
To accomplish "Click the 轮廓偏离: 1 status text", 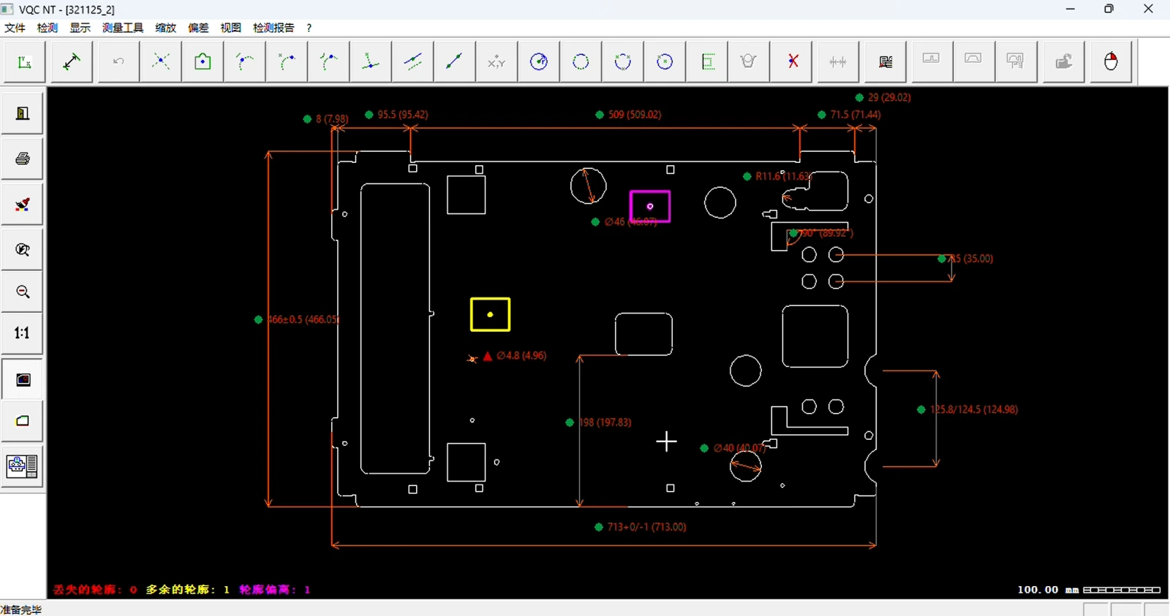I will coord(275,590).
